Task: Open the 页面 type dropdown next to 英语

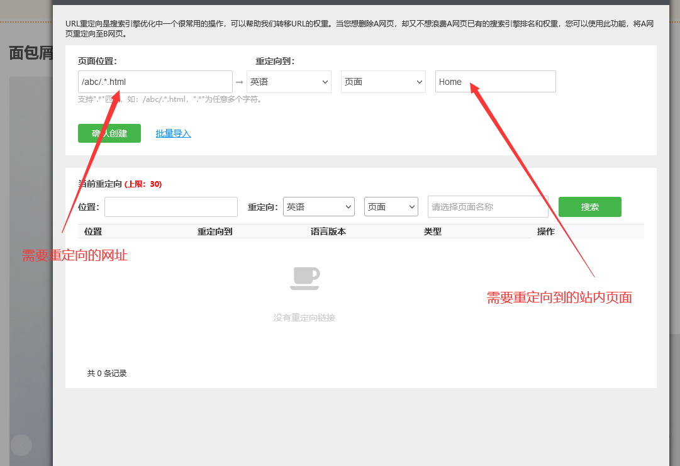Action: pos(383,82)
